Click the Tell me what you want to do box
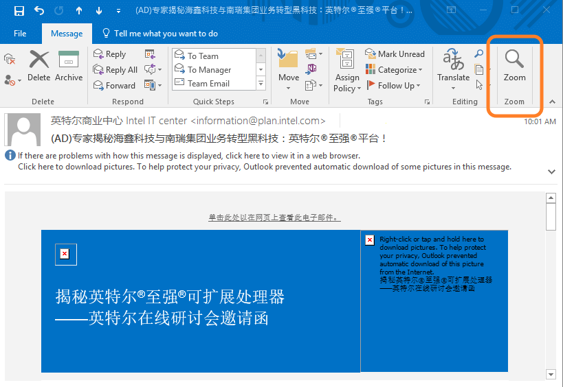 [160, 34]
